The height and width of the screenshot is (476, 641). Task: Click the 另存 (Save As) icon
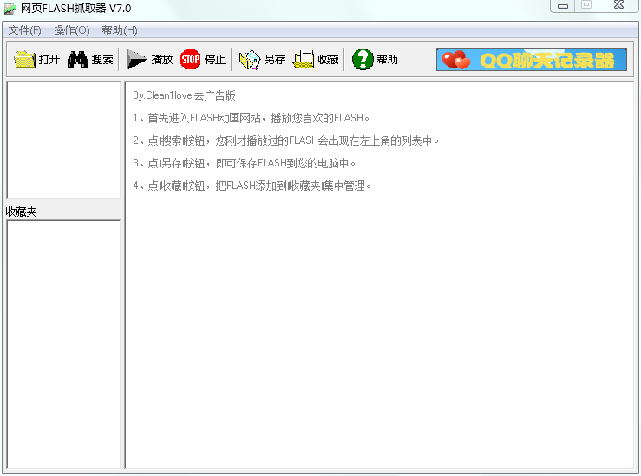coord(249,60)
